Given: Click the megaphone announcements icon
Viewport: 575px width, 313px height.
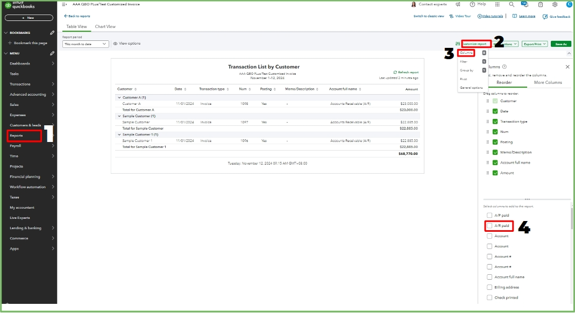Looking at the screenshot, I should tap(458, 4).
